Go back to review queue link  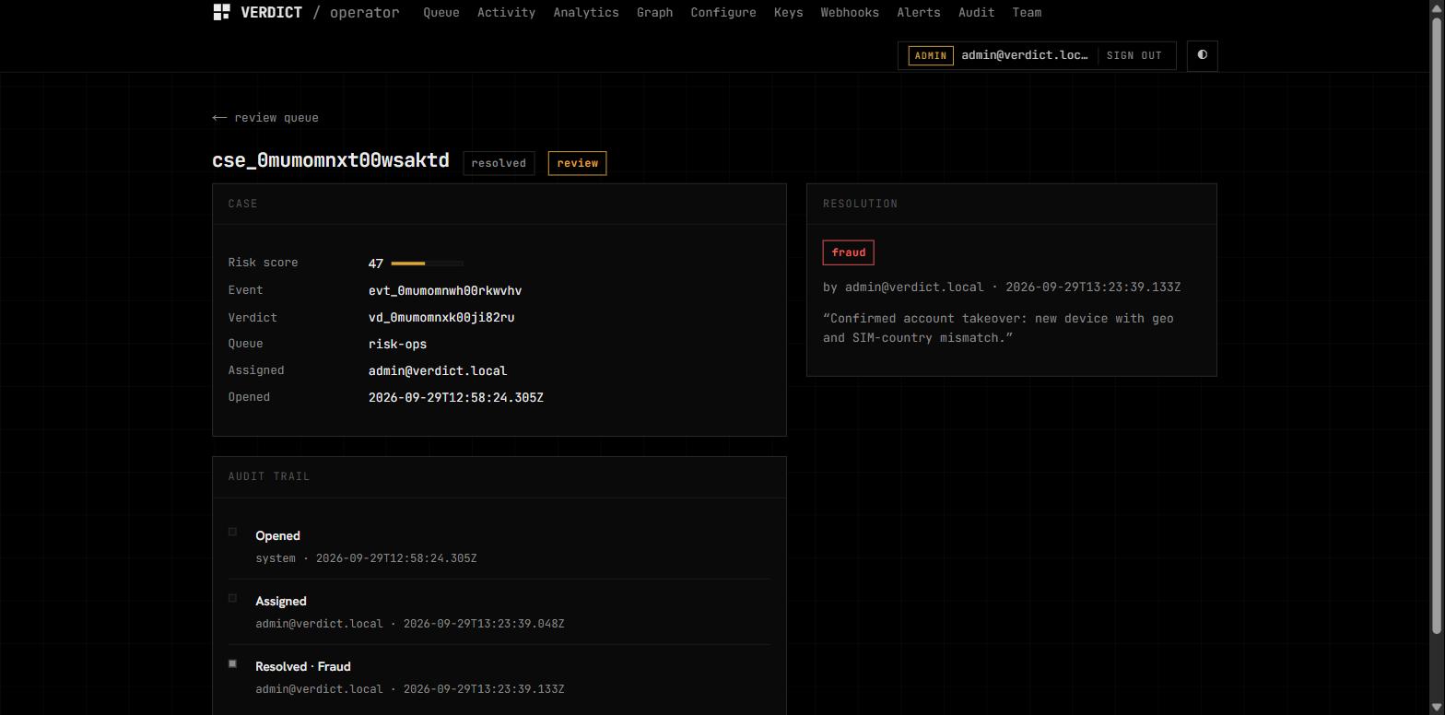pyautogui.click(x=265, y=118)
